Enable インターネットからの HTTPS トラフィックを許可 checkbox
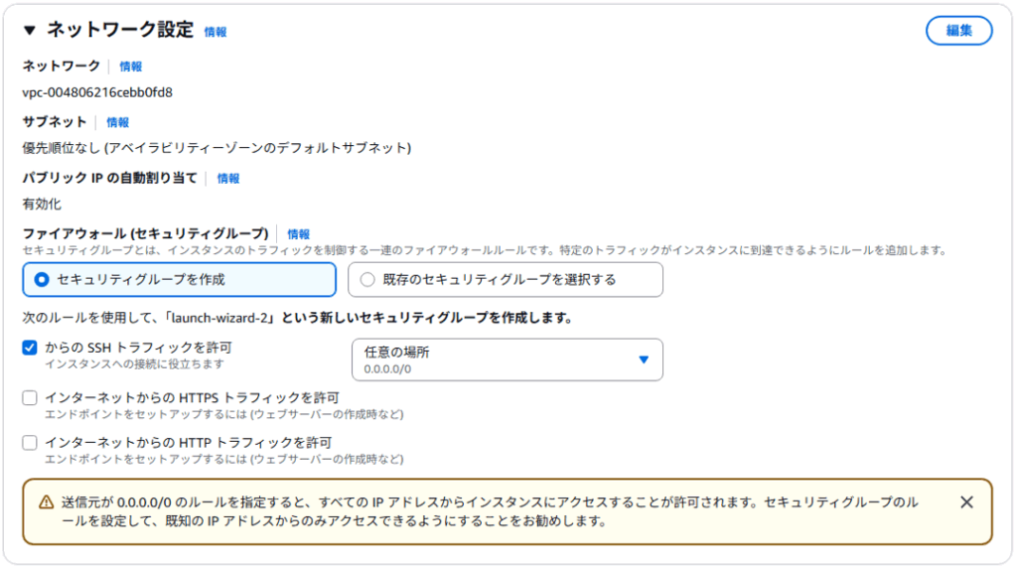1017x570 pixels. [30, 398]
